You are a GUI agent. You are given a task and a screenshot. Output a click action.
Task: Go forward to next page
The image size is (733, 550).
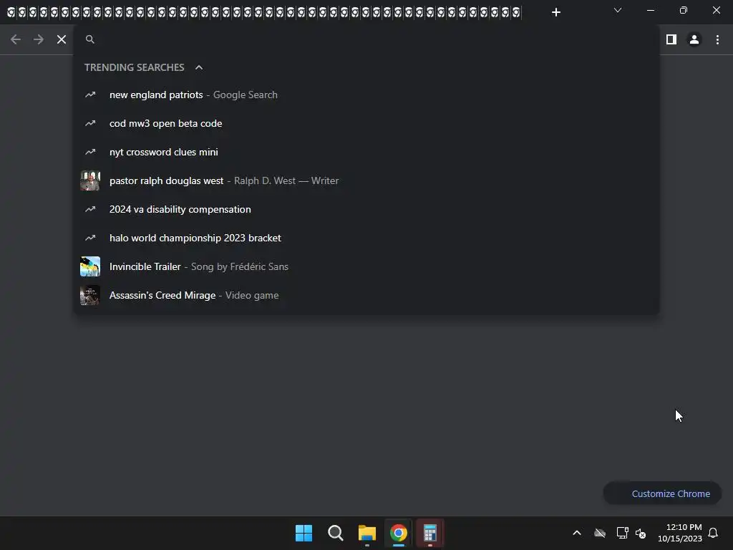click(x=39, y=39)
